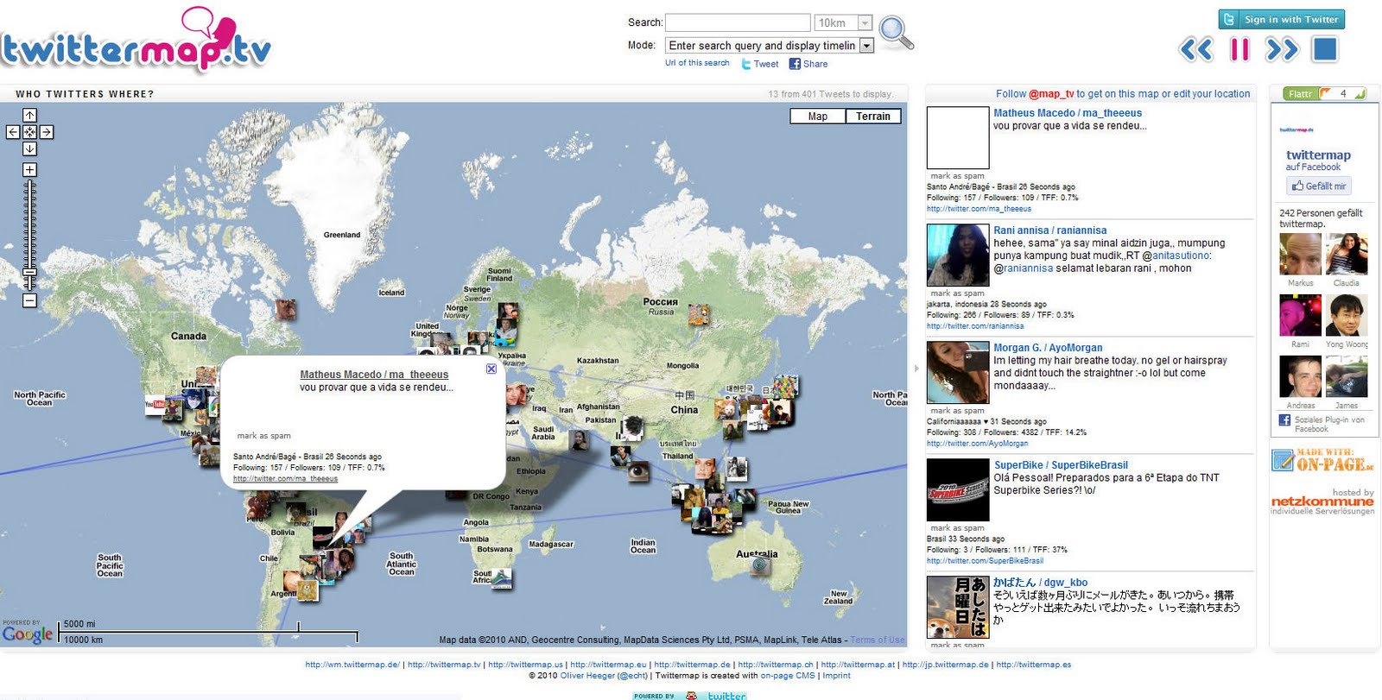Click the Flattr button

point(1300,93)
